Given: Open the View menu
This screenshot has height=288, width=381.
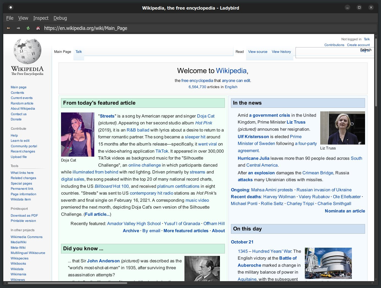Looking at the screenshot, I should coord(23,18).
